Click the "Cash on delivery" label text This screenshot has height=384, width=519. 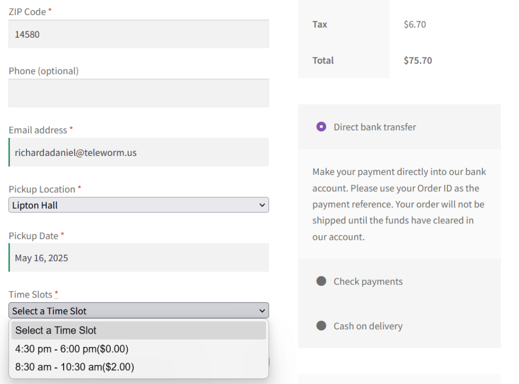[368, 326]
